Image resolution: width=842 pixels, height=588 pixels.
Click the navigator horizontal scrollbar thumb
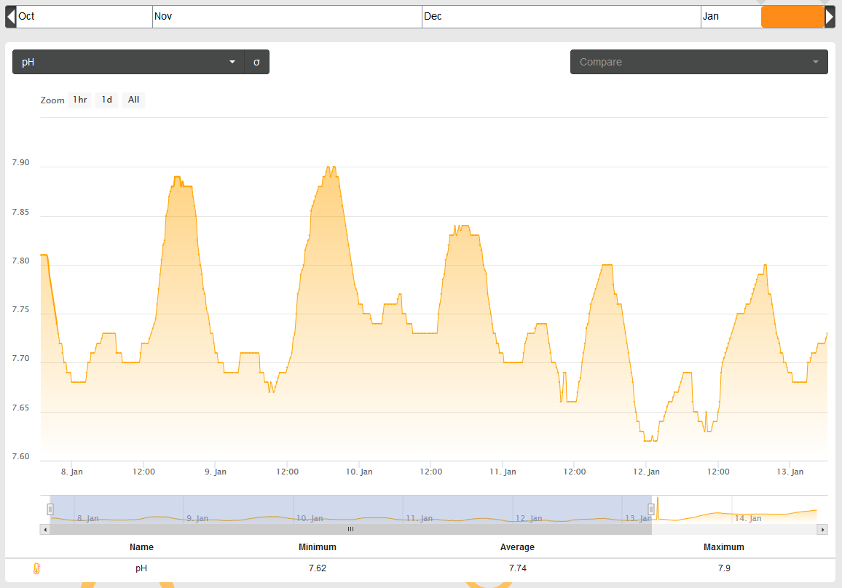(350, 530)
